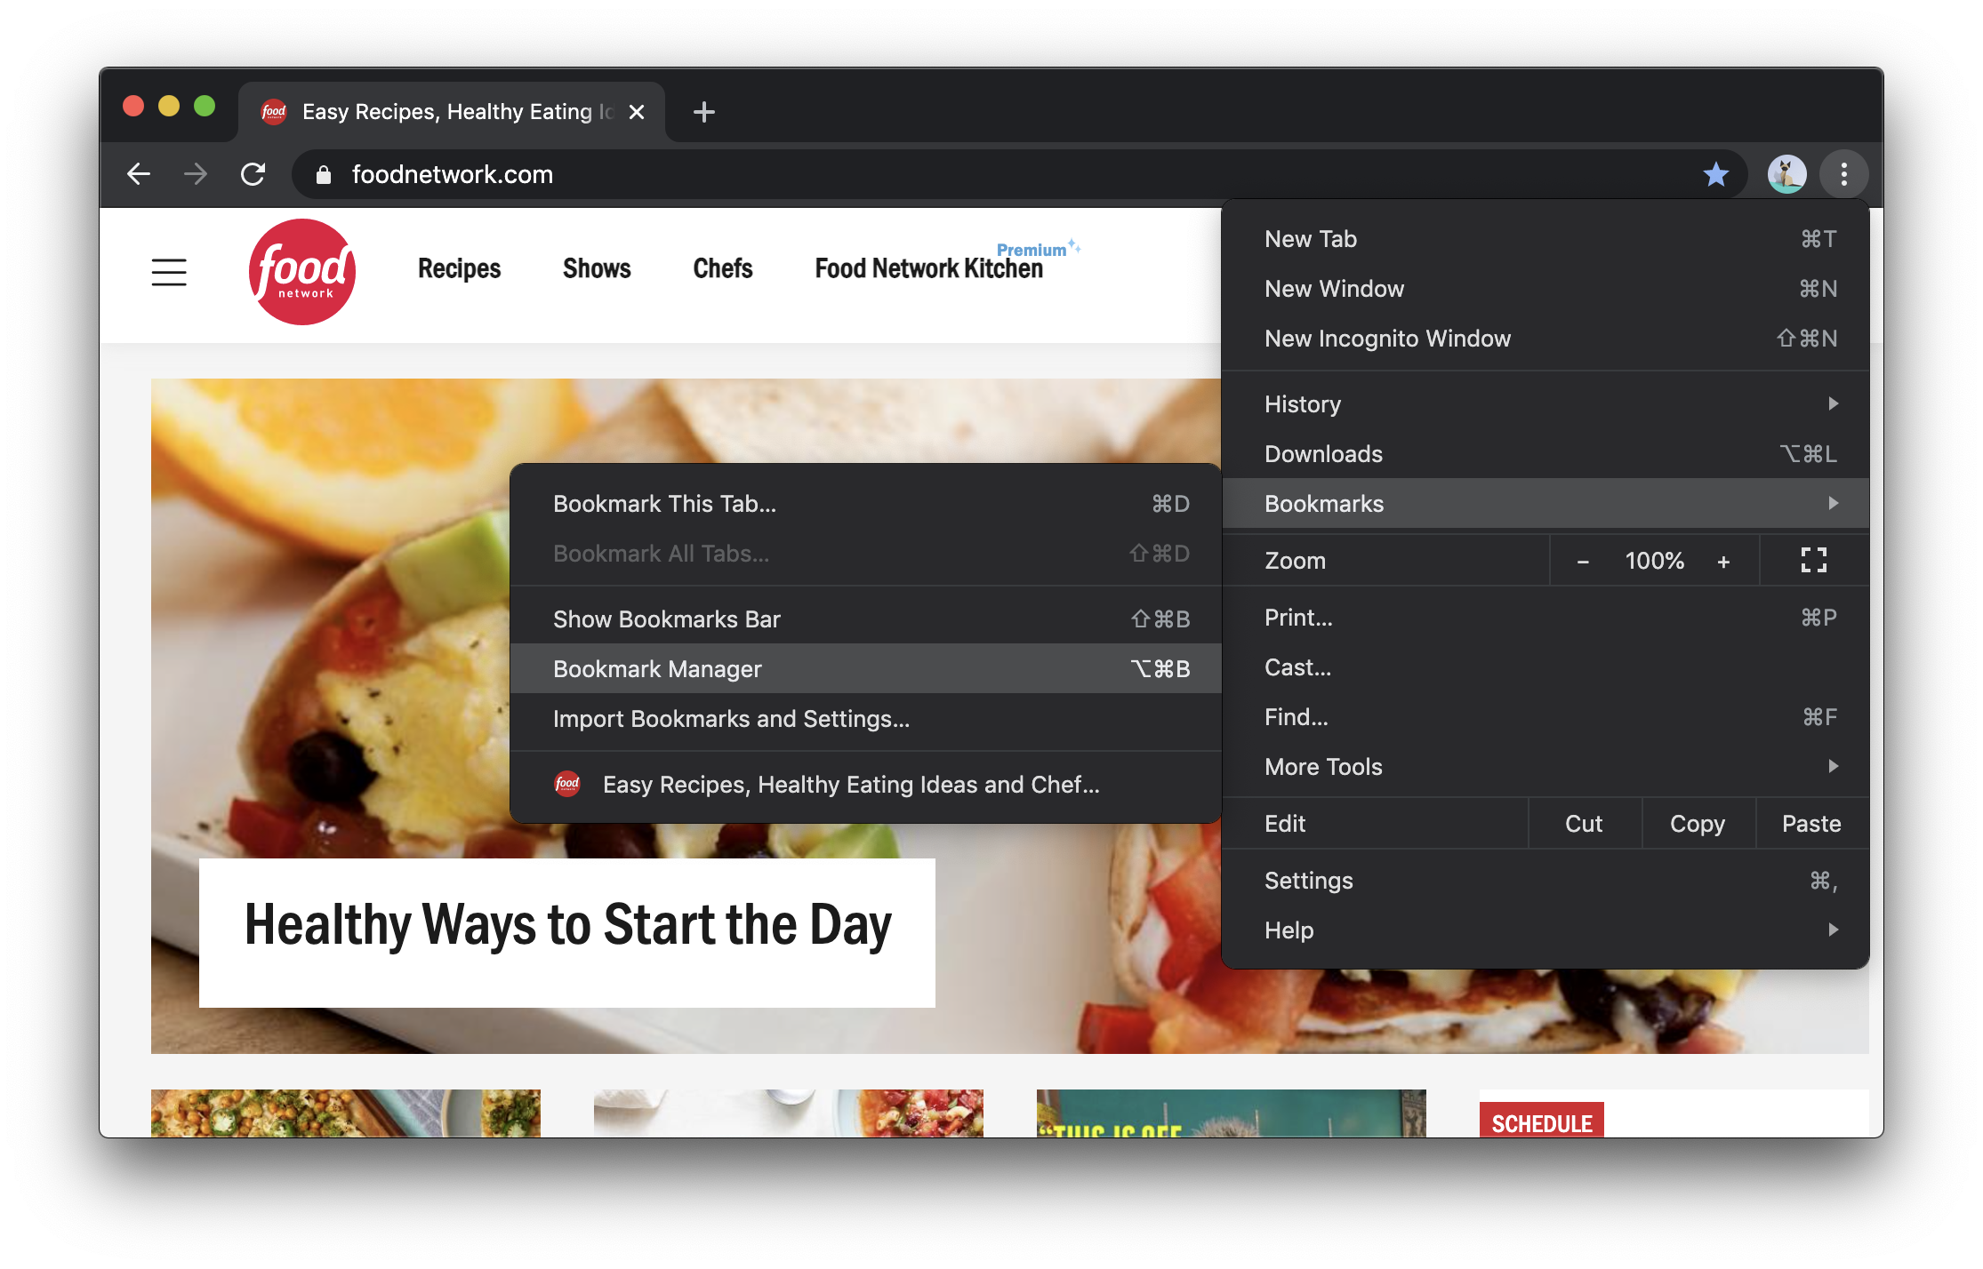Click the fullscreen icon in Zoom row
Screen dimensions: 1983x1269
pyautogui.click(x=1814, y=560)
